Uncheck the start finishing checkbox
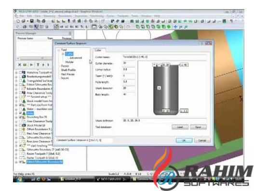This screenshot has height=191, width=254. (x=20, y=146)
